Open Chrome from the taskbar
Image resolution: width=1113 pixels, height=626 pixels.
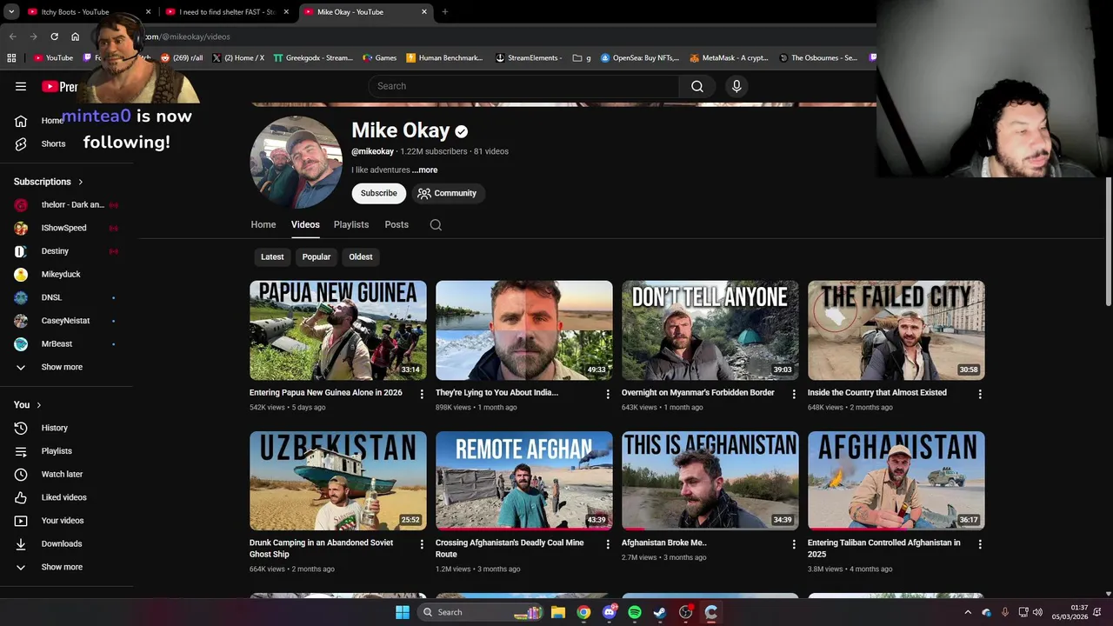tap(583, 612)
